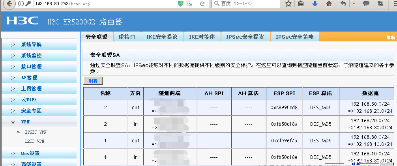Click the ESP SPI value 0xc8995cd8
This screenshot has width=397, height=166.
coord(284,108)
